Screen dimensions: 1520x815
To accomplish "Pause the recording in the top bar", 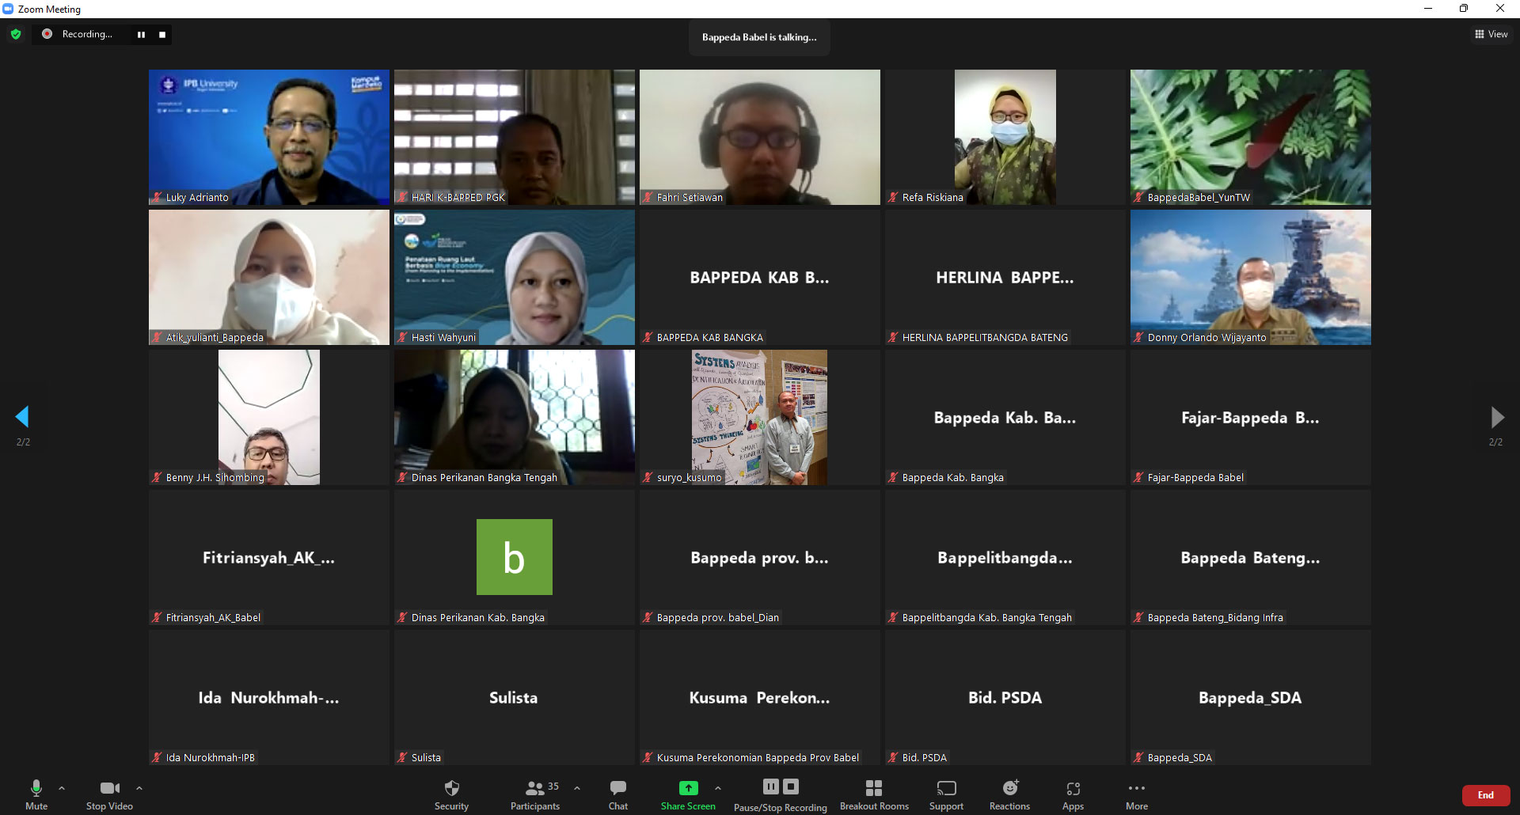I will pyautogui.click(x=141, y=34).
